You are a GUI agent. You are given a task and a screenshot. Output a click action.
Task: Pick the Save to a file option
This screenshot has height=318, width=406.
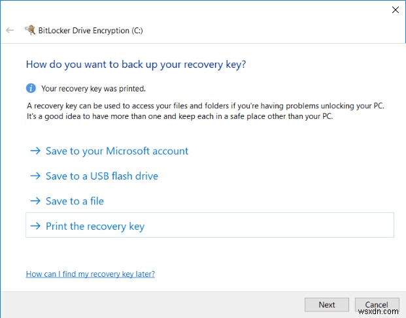pos(75,201)
